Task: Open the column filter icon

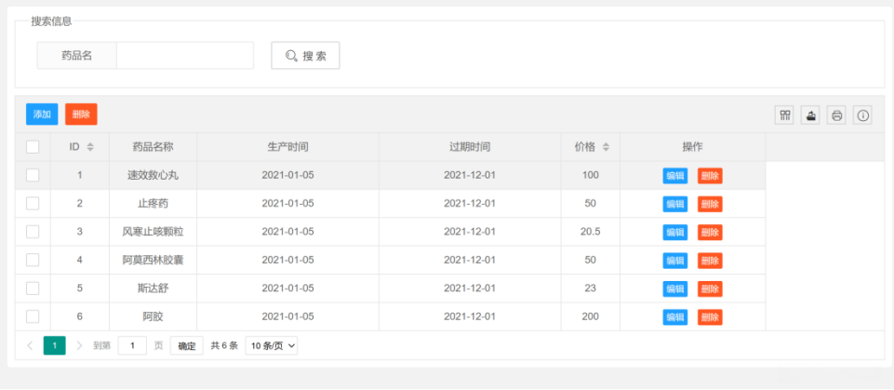Action: (785, 115)
